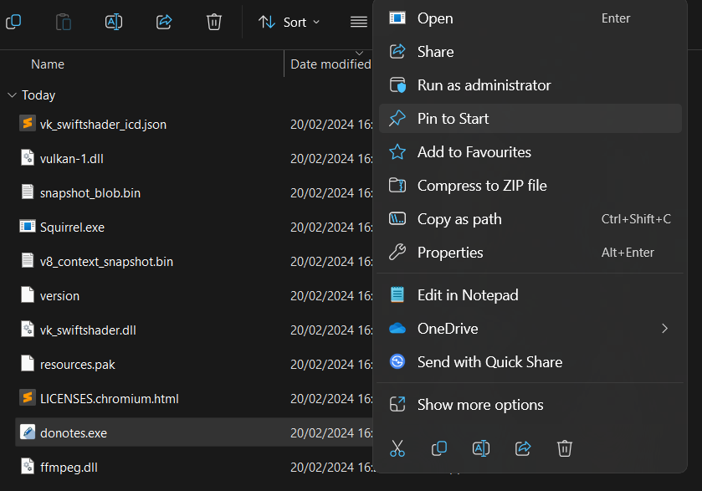Screen dimensions: 702x491
Task: Click the Share icon in top toolbar
Action: (164, 23)
